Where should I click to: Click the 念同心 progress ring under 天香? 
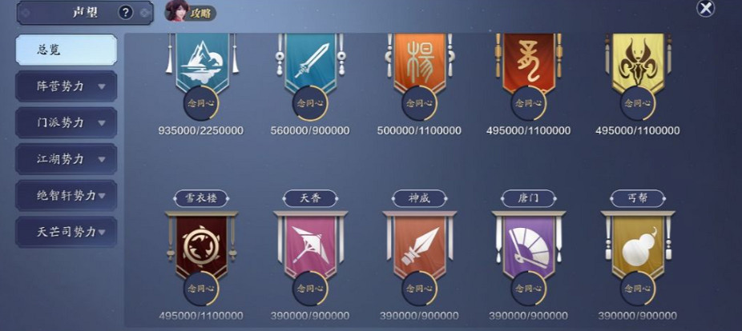[x=310, y=288]
